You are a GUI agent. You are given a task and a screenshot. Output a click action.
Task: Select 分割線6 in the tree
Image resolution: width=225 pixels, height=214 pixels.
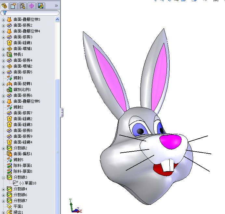(x=20, y=195)
